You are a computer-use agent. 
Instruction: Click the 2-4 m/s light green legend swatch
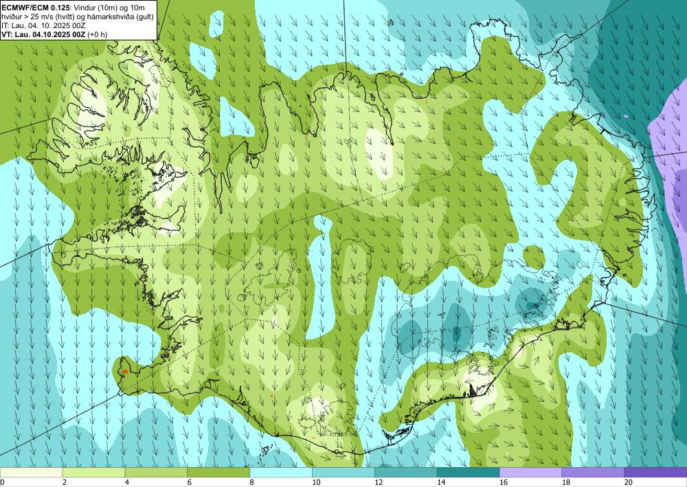coord(93,473)
